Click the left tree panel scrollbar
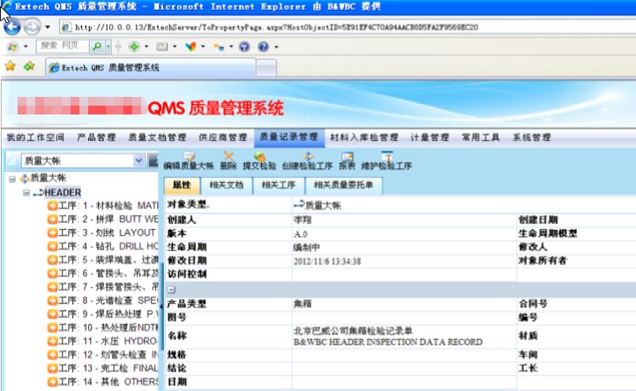 click(161, 306)
